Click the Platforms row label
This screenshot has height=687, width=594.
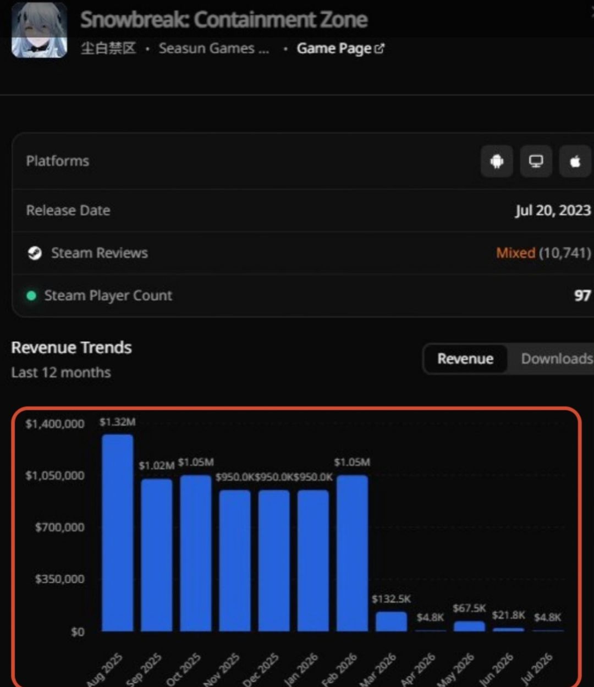point(58,161)
